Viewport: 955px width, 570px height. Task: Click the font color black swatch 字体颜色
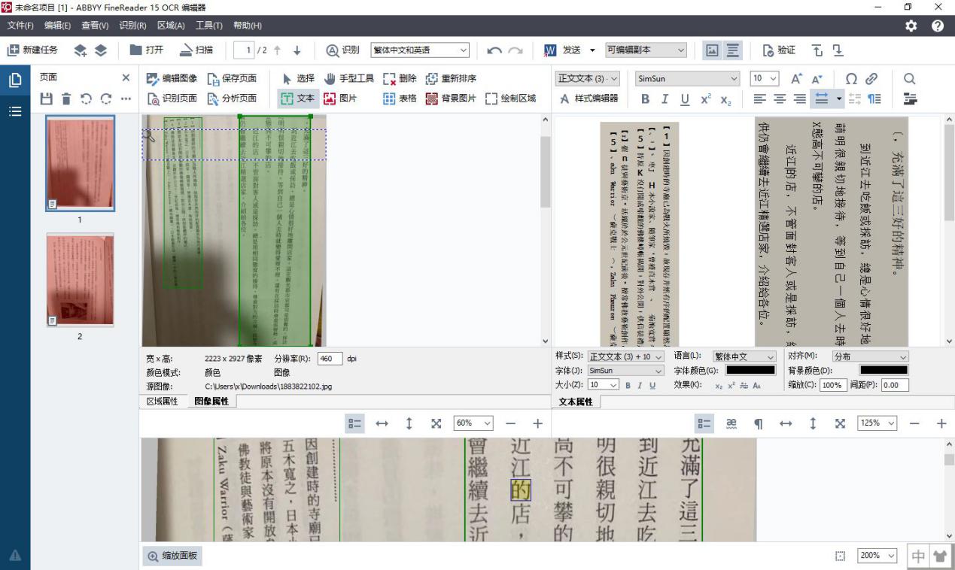pos(750,370)
